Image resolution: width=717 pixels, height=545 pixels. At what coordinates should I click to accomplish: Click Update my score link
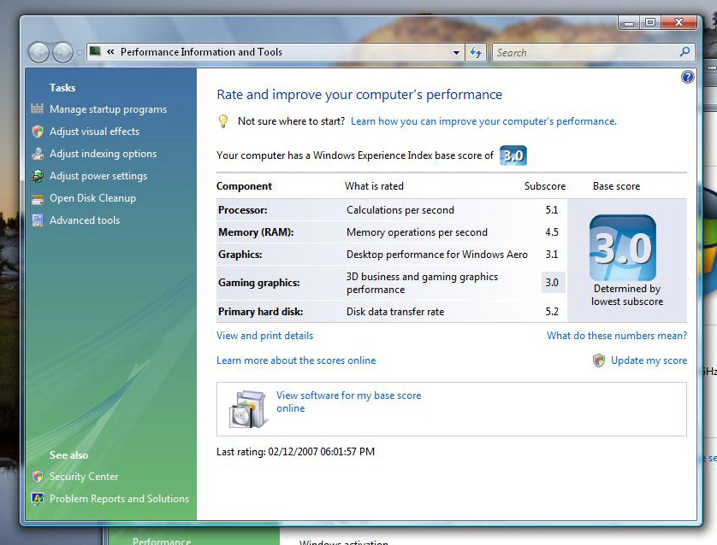click(x=649, y=360)
